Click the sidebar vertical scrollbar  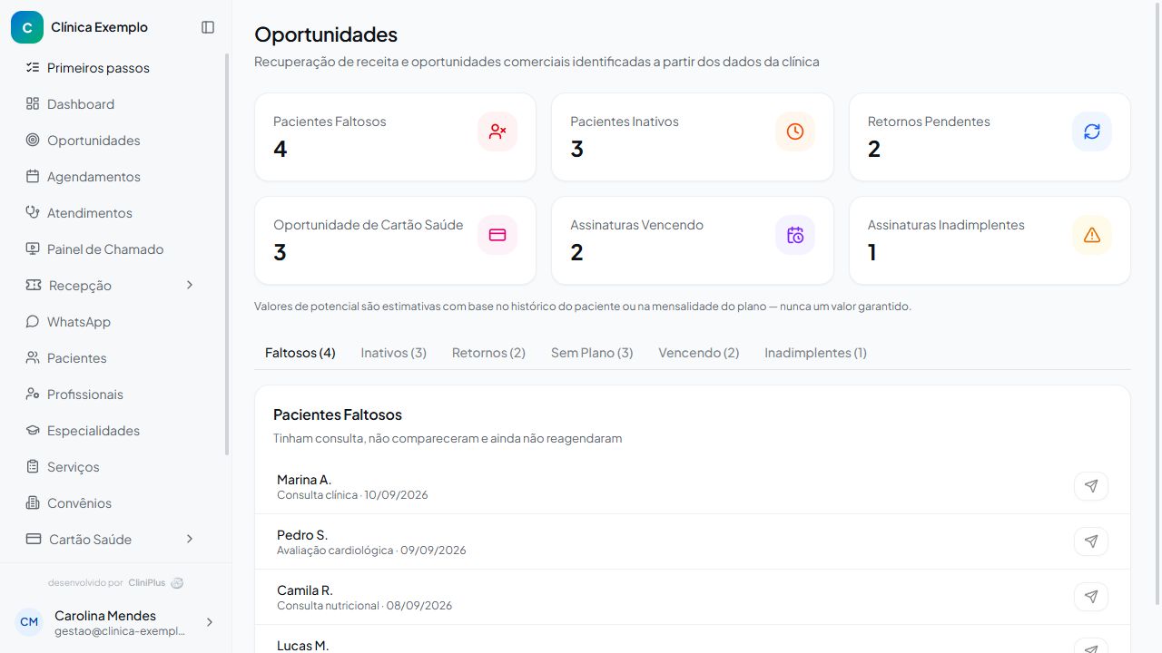click(x=227, y=254)
